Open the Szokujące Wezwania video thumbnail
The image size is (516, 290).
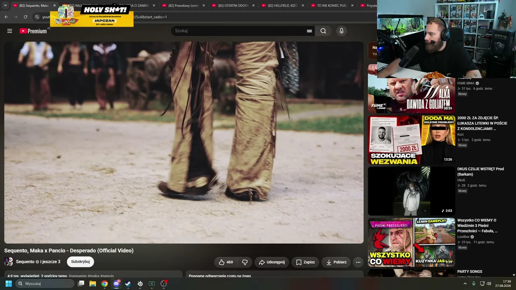tap(412, 140)
